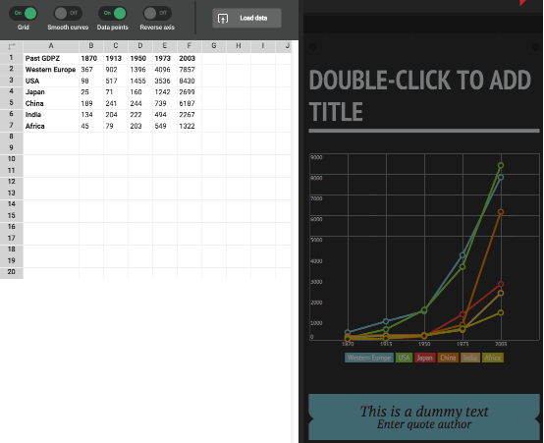Click the Africa legend swatch
Image resolution: width=544 pixels, height=443 pixels.
click(x=492, y=358)
